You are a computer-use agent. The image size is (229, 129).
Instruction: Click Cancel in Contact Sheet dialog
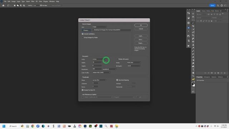(x=141, y=29)
